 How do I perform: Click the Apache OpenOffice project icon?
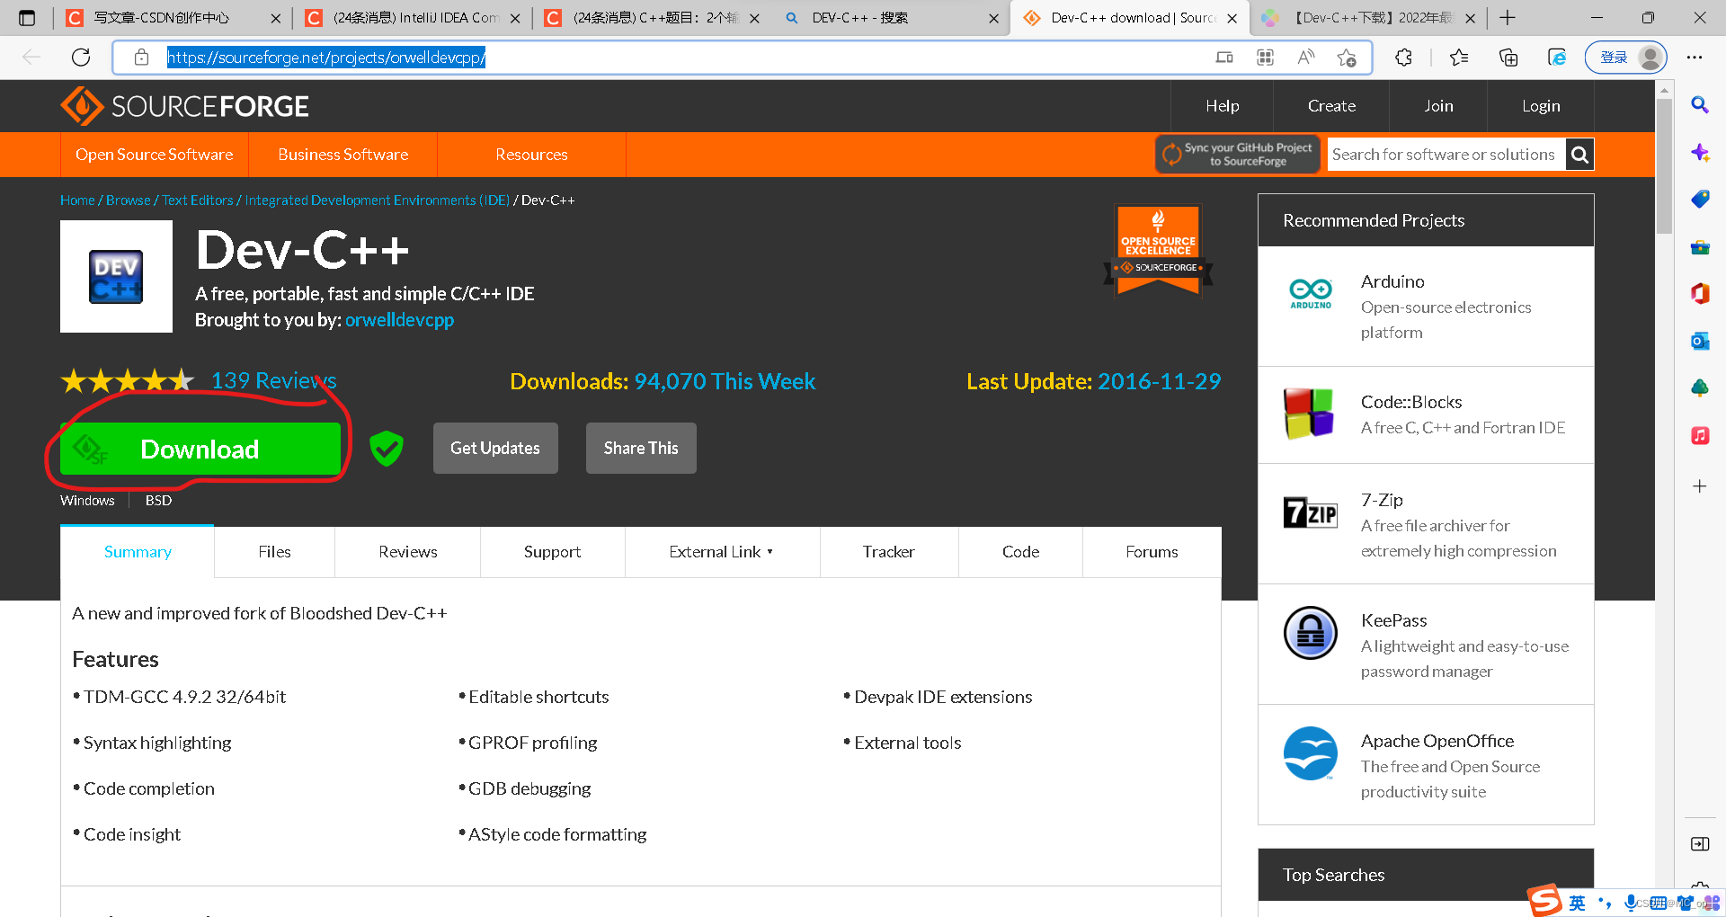(x=1311, y=752)
